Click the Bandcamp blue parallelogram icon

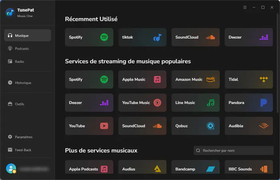point(210,169)
